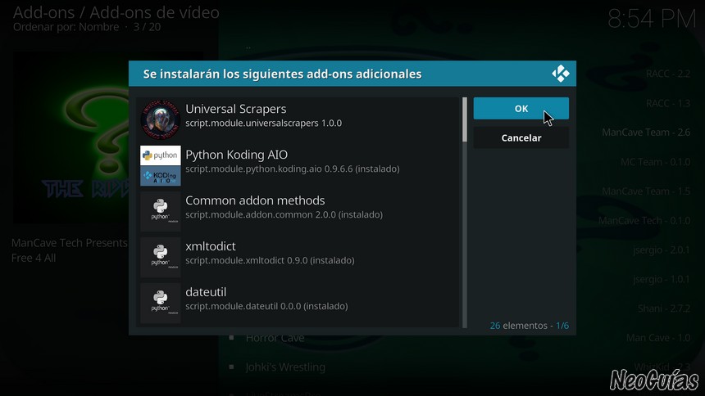Click the 'RACC - 1.3' background entry
The width and height of the screenshot is (705, 396).
(667, 103)
